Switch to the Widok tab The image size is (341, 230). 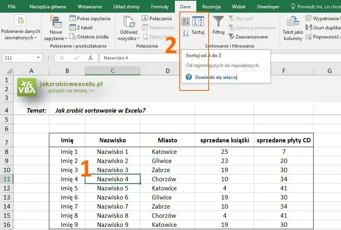pyautogui.click(x=238, y=6)
